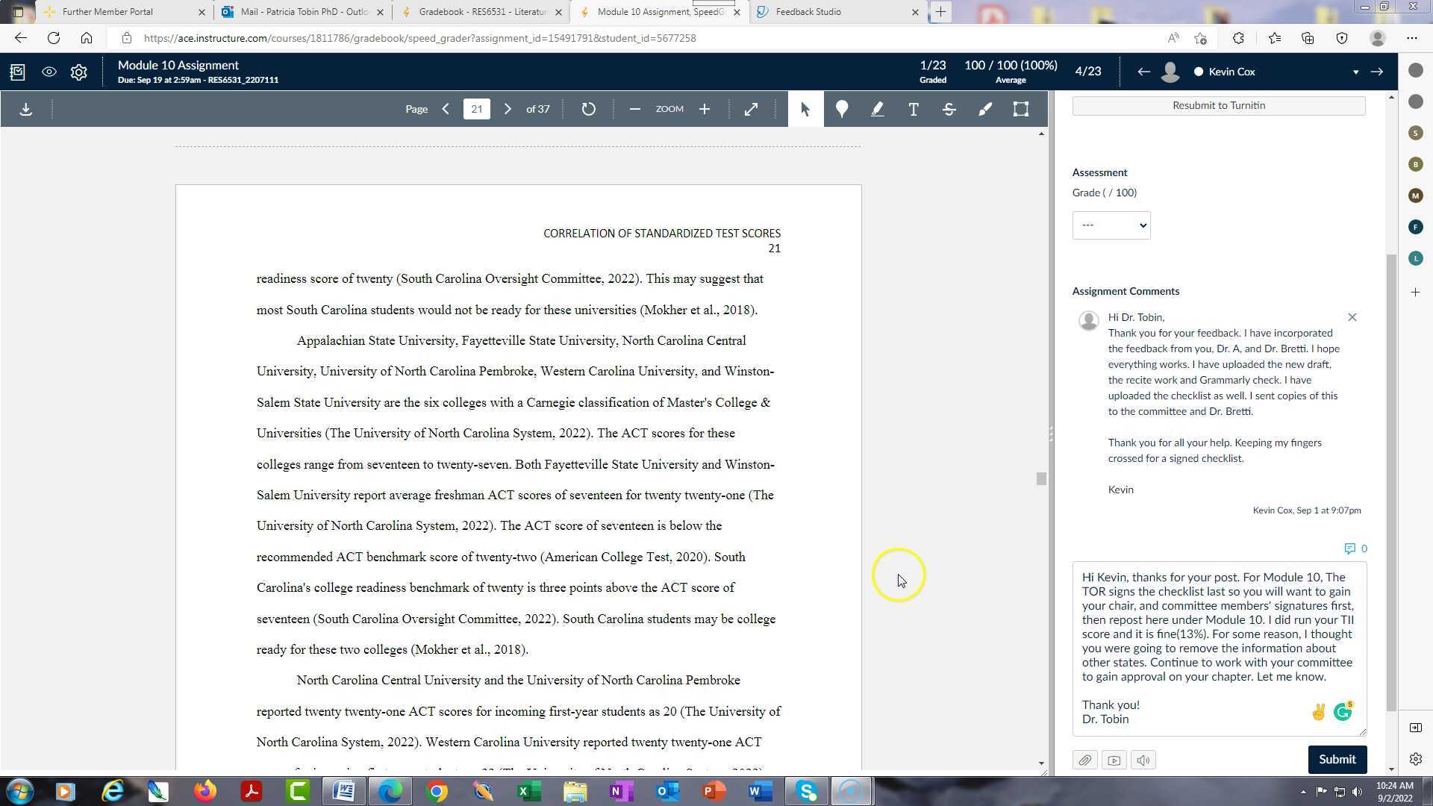Expand document to full screen
The width and height of the screenshot is (1433, 806).
pyautogui.click(x=751, y=109)
